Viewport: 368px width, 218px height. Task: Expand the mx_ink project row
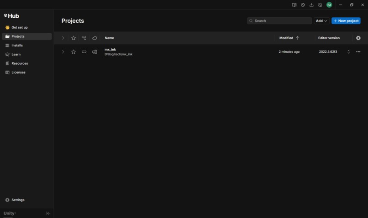63,52
